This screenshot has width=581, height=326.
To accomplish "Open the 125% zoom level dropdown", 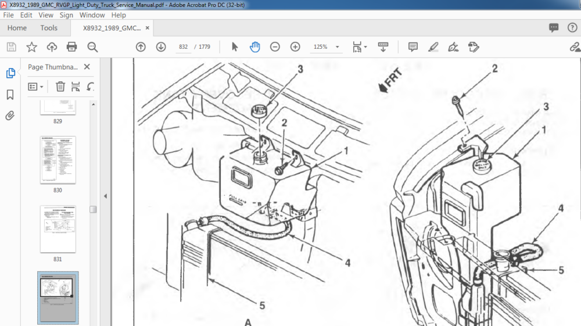I will 337,47.
